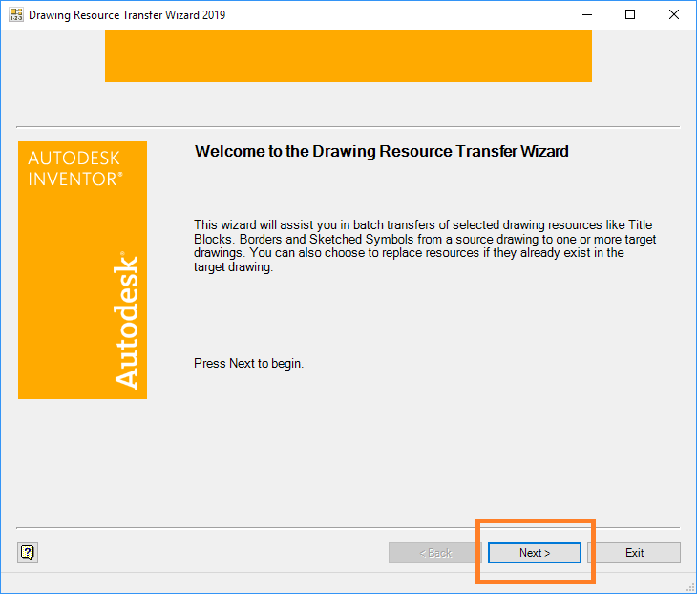The width and height of the screenshot is (697, 594).
Task: Select the Autodesk Inventor banner image
Action: [82, 270]
